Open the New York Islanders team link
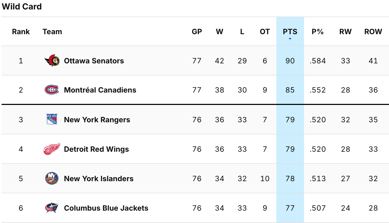This screenshot has width=389, height=223. point(99,179)
